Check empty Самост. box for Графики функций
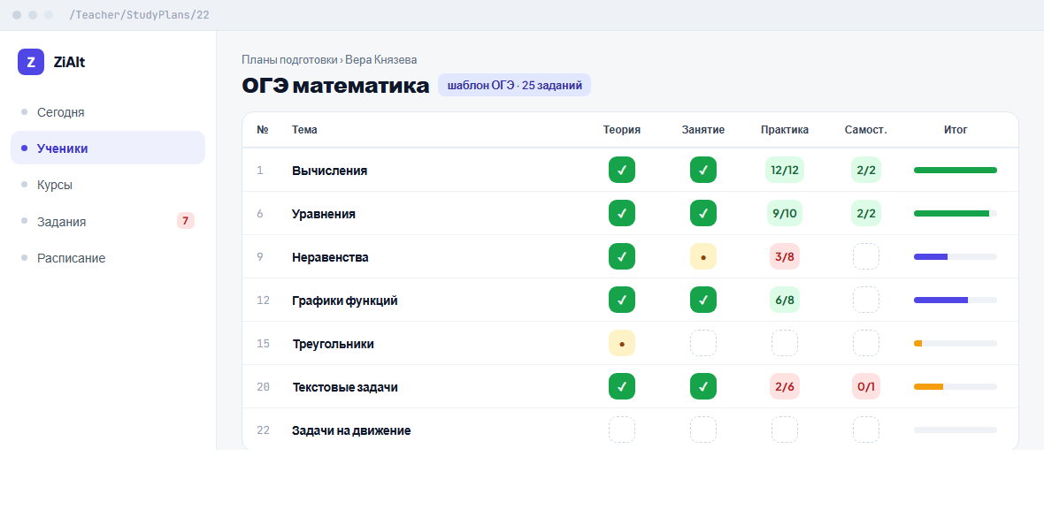Viewport: 1044px width, 525px height. click(866, 300)
